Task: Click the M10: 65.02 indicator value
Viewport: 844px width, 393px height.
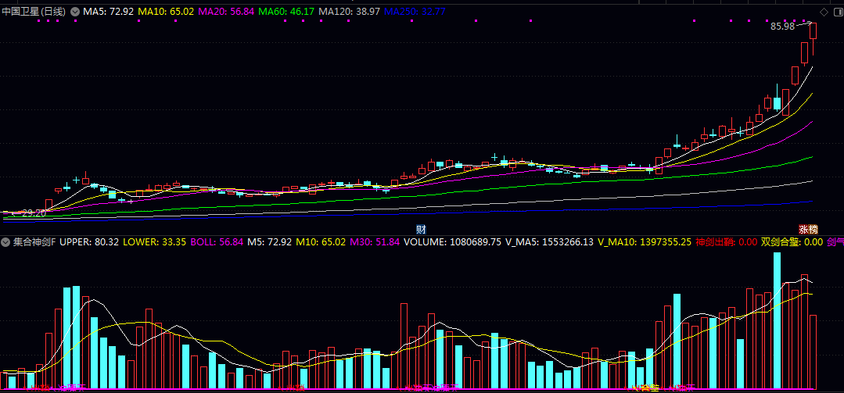Action: pyautogui.click(x=322, y=242)
